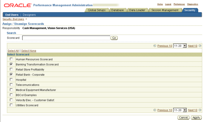Click the bottom Previous 10 arrow icon
Screen dimensions: 204x122
click(x=155, y=110)
